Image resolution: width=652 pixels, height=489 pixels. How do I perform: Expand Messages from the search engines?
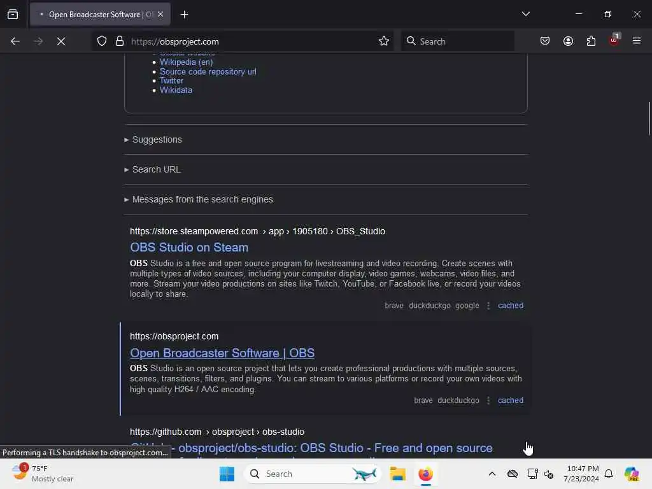(x=199, y=199)
